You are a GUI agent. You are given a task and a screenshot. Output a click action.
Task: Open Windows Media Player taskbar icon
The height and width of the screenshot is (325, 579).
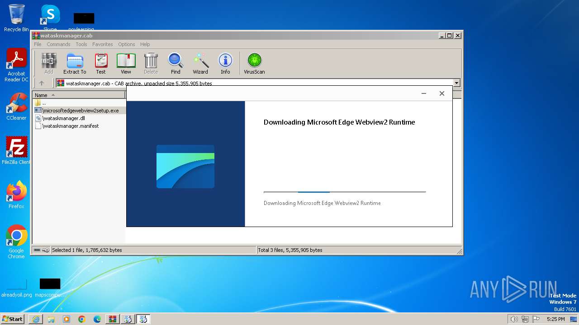coord(66,319)
